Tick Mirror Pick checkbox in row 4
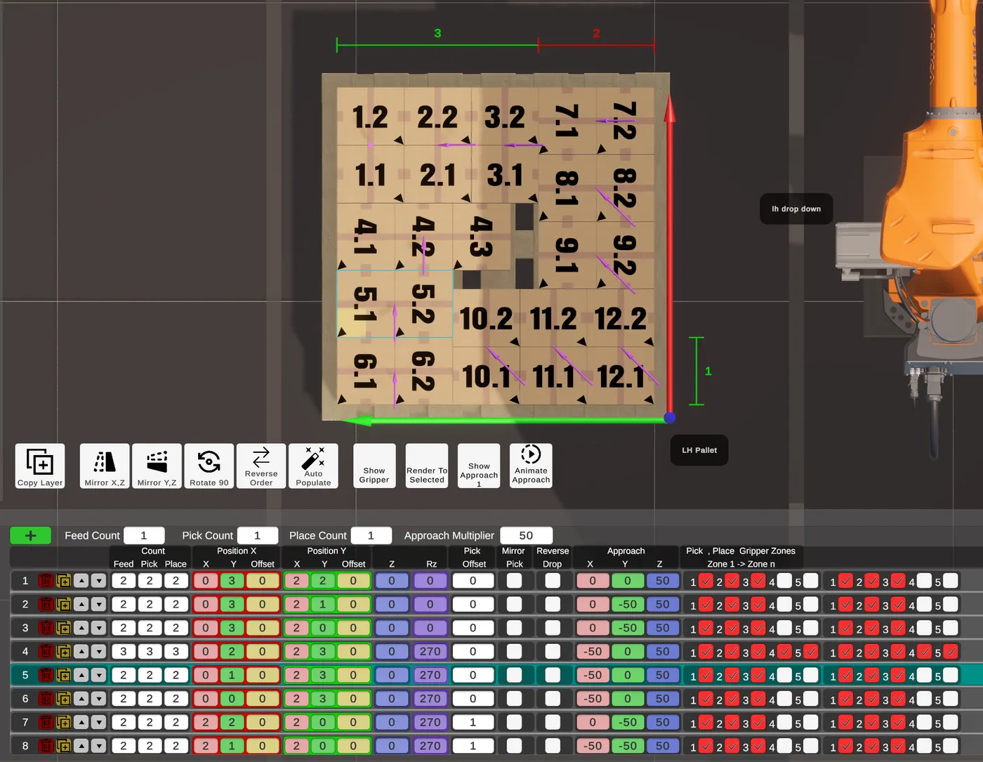 [x=515, y=652]
